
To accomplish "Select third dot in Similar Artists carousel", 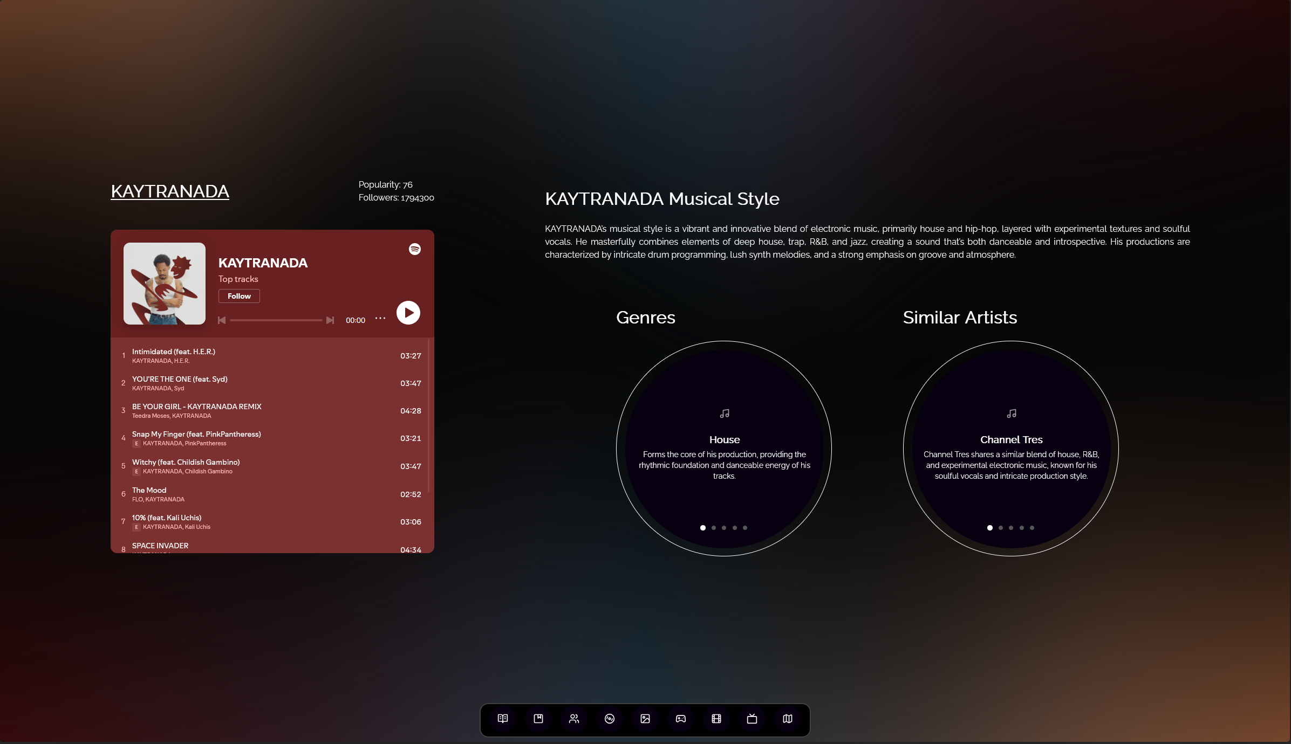I will (1011, 528).
